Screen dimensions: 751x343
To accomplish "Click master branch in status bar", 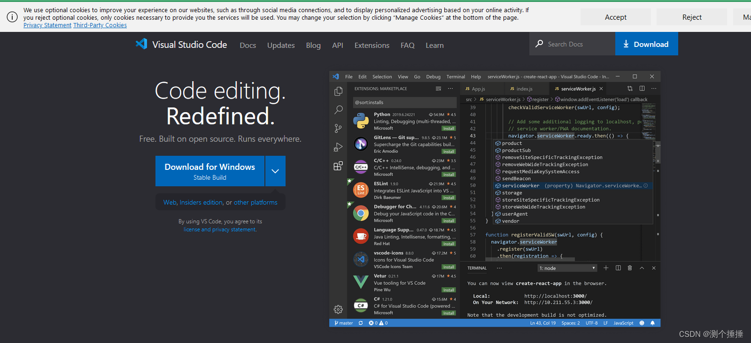I will 344,323.
